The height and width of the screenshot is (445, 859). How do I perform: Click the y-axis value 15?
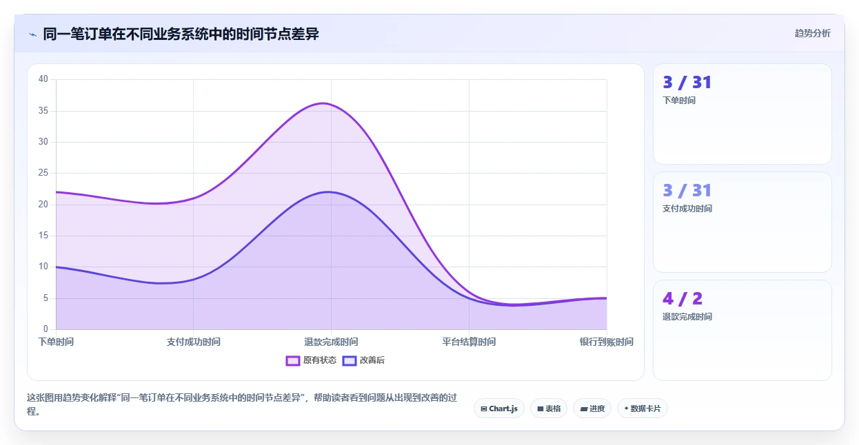click(43, 236)
